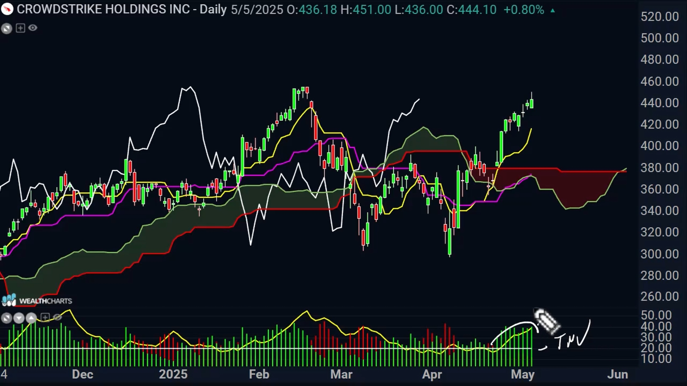This screenshot has width=687, height=386.
Task: Click the 20.00 indicator axis label
Action: click(x=656, y=348)
